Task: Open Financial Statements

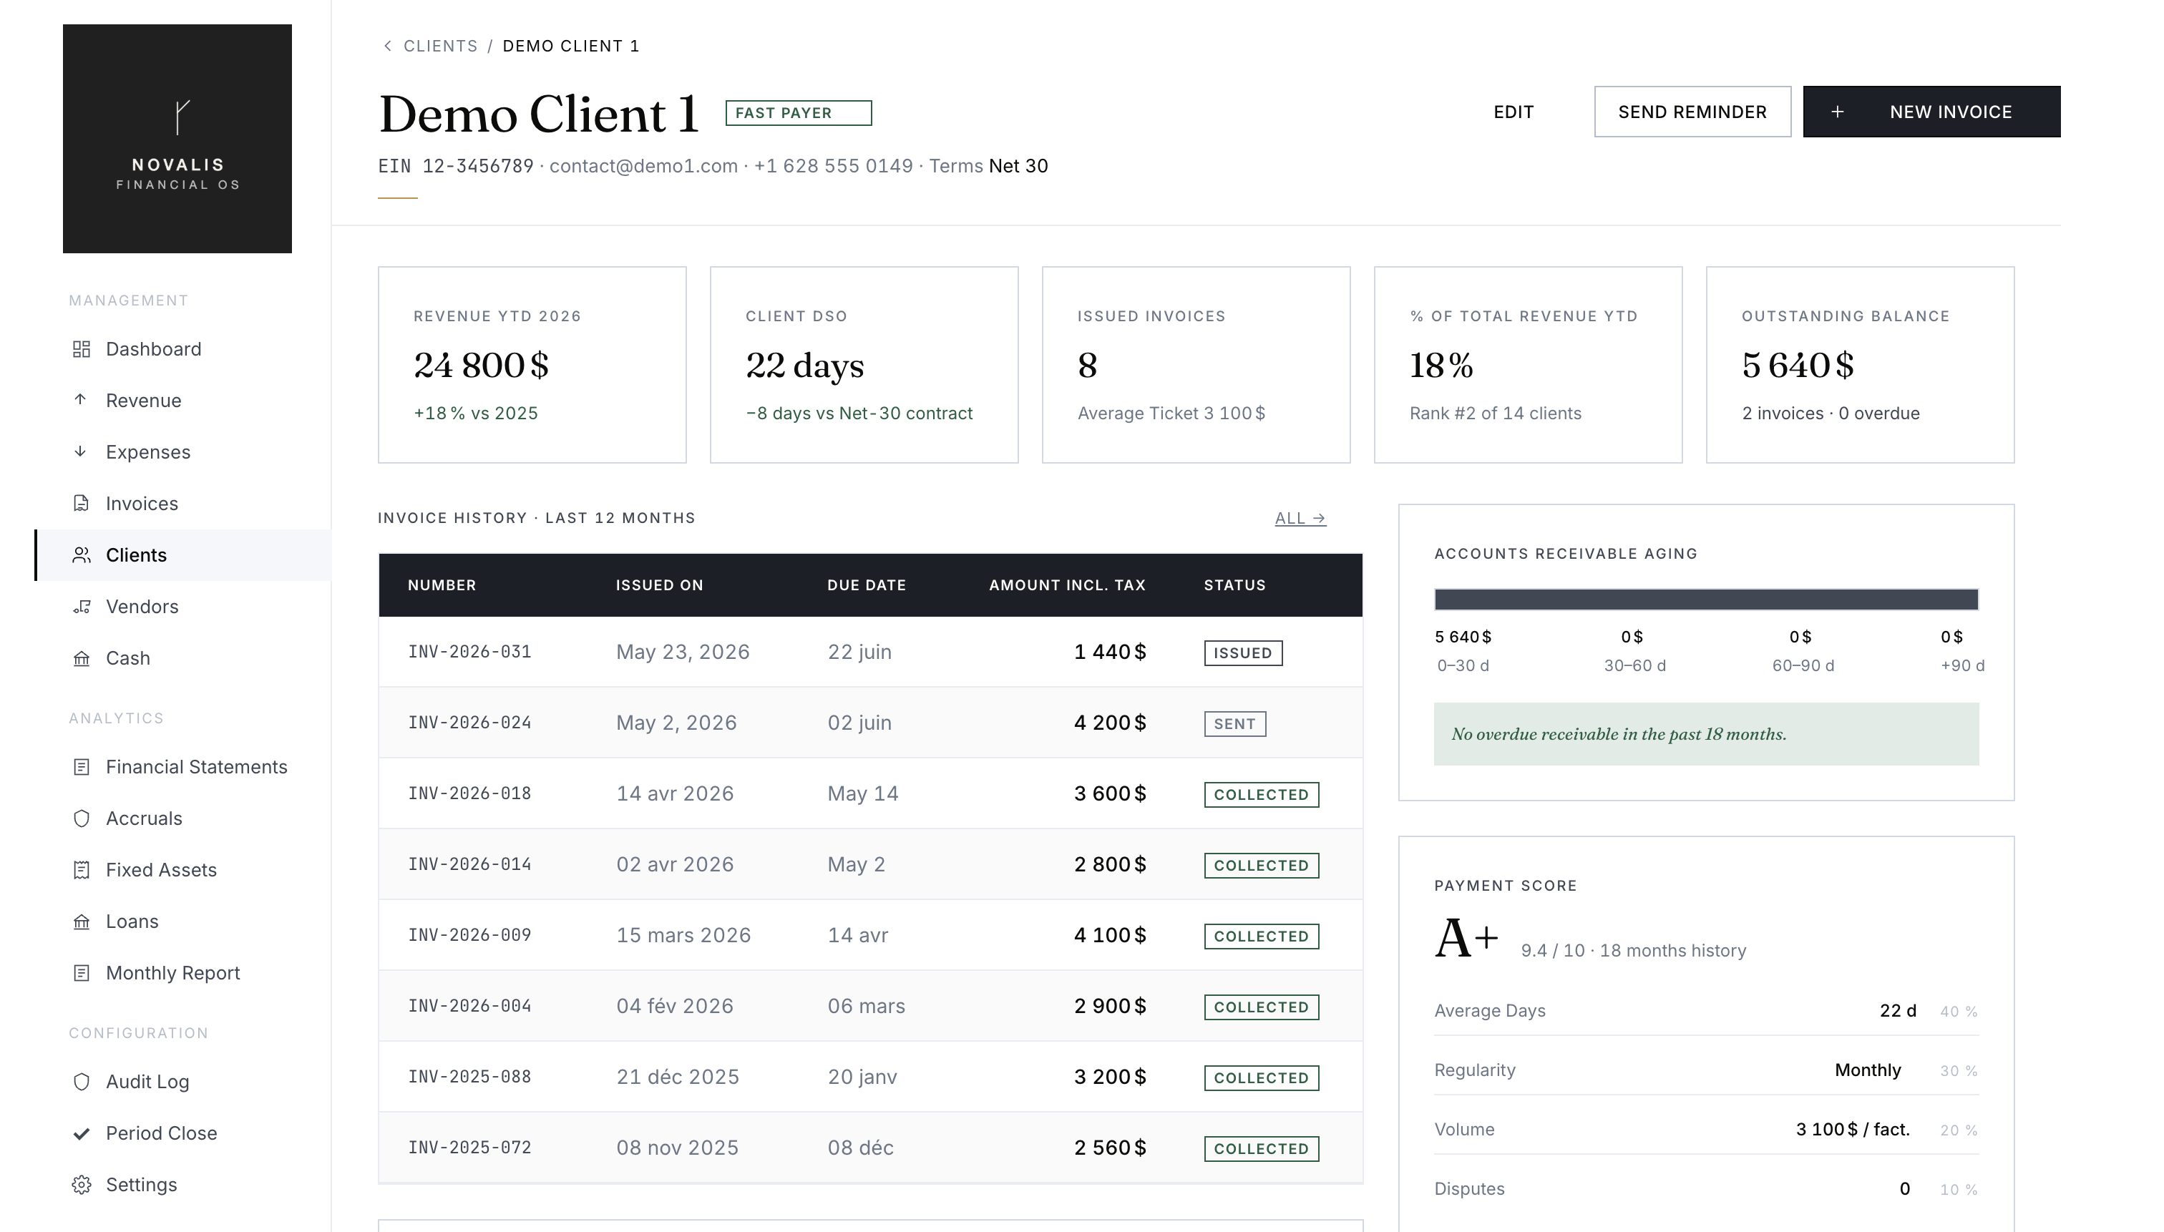Action: click(182, 767)
